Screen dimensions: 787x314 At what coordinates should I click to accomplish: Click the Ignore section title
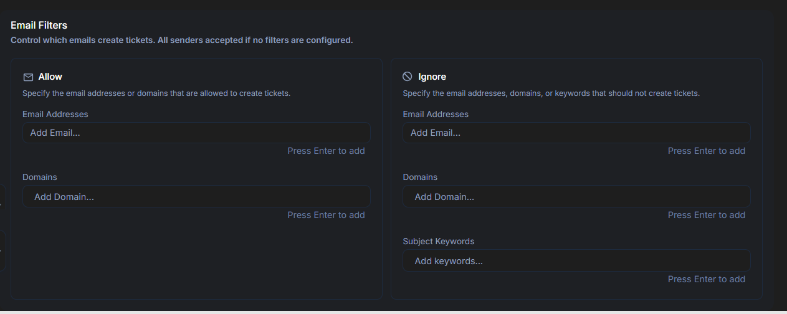432,77
